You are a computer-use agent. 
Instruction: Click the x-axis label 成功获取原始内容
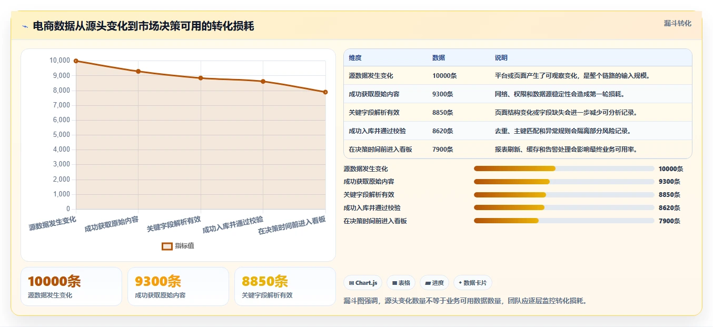pos(112,224)
